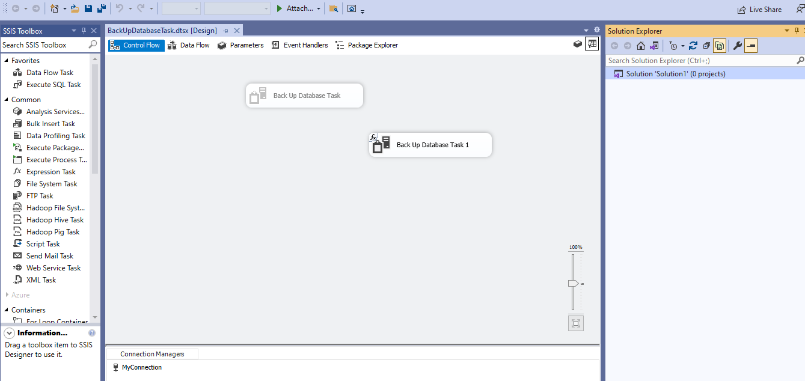805x381 pixels.
Task: Select the Data Profiling Task item
Action: tap(56, 136)
